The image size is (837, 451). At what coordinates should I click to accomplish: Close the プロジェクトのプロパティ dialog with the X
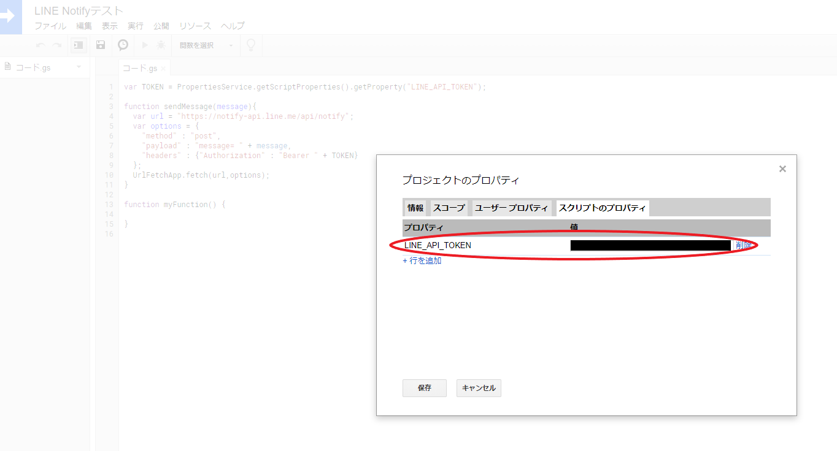(x=782, y=169)
